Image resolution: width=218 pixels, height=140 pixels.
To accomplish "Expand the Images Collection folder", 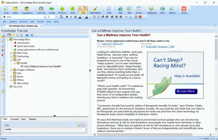I will pos(11,70).
